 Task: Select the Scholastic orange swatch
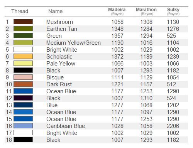click(23, 56)
